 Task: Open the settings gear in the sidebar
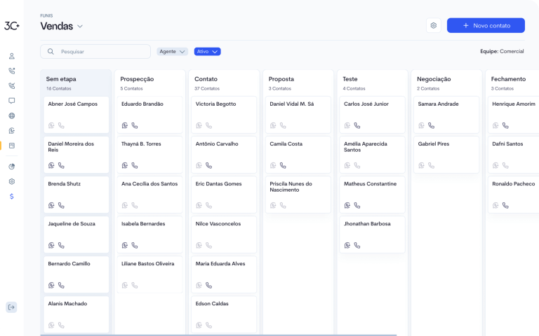click(x=12, y=181)
